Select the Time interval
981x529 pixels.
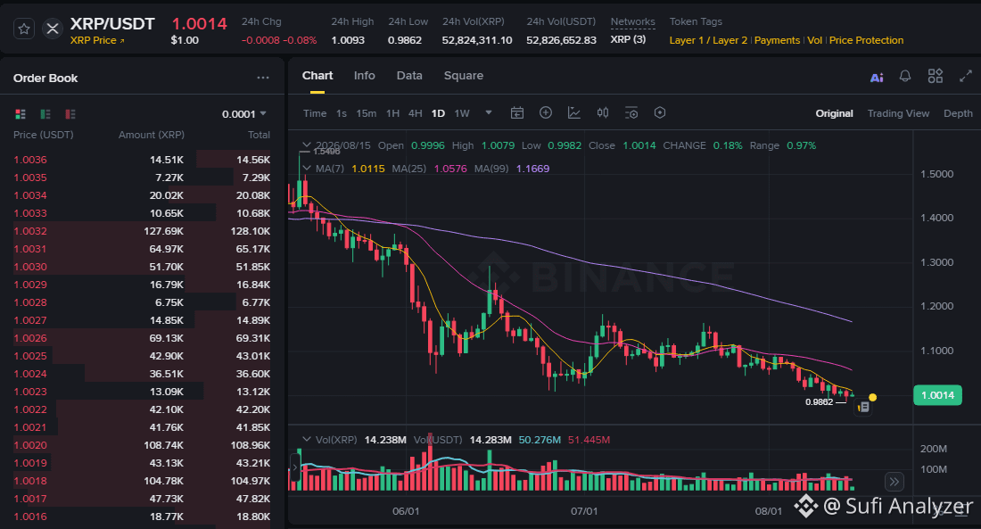pyautogui.click(x=315, y=113)
